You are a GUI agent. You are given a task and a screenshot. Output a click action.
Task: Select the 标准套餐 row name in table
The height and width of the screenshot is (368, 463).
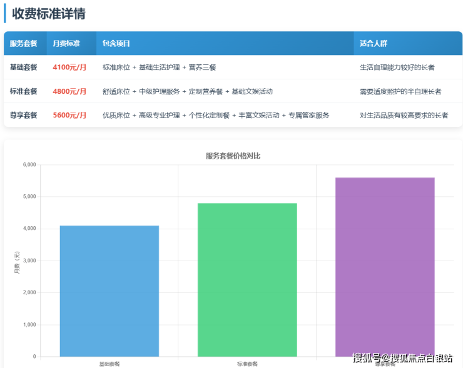pyautogui.click(x=24, y=91)
